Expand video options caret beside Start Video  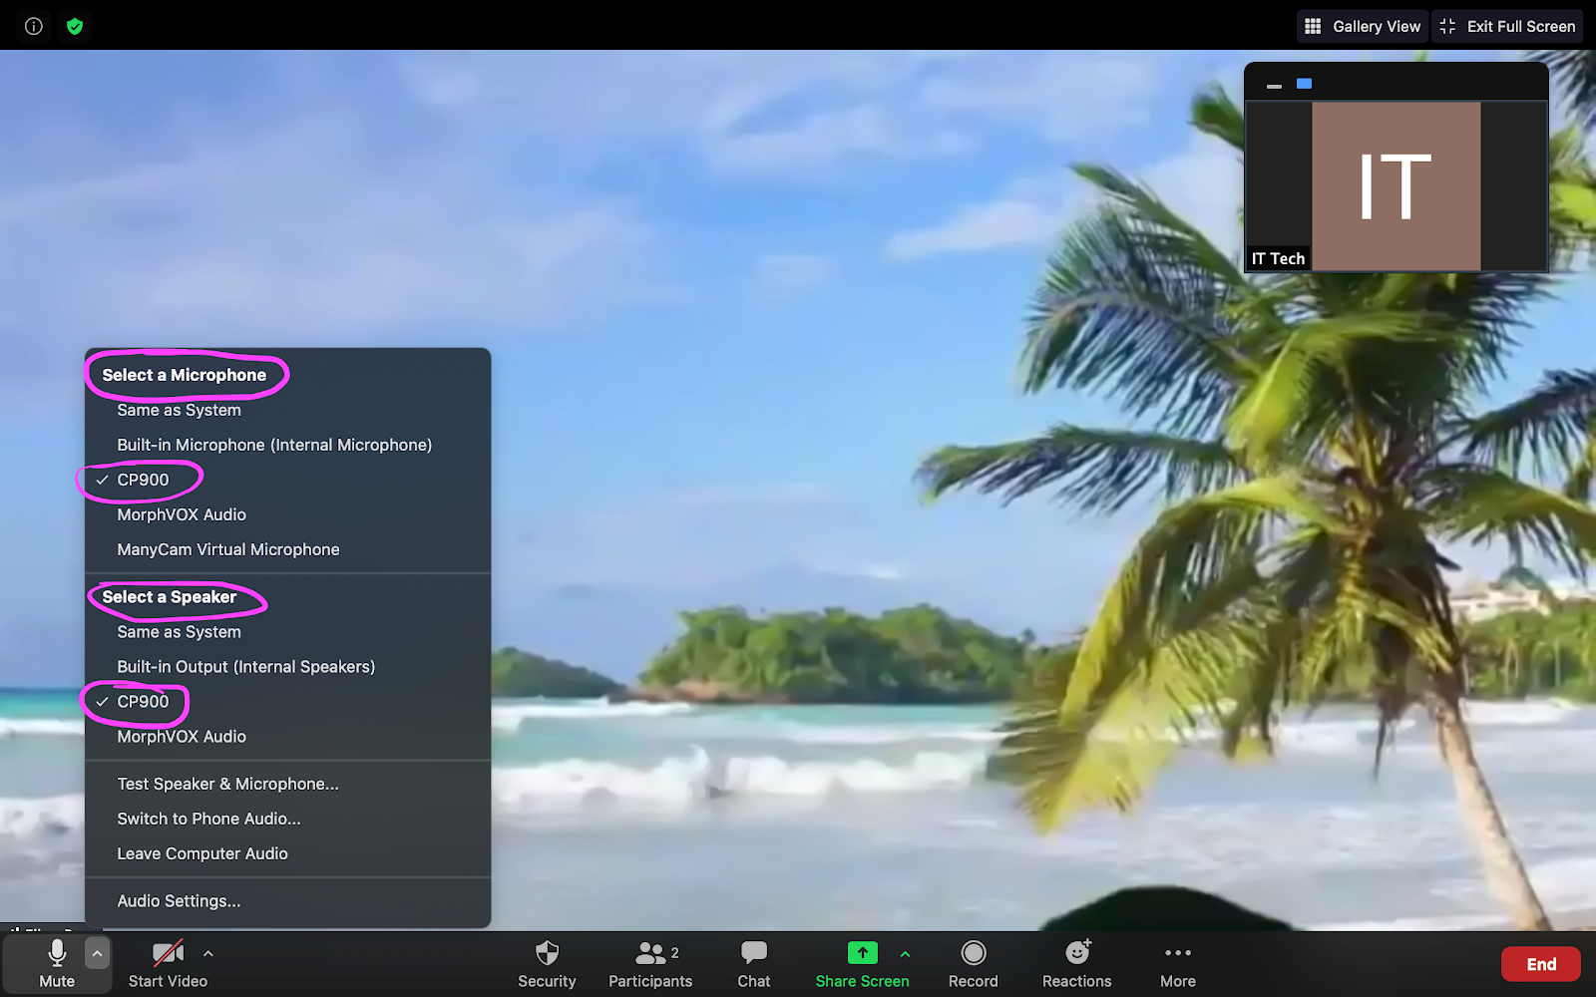208,954
